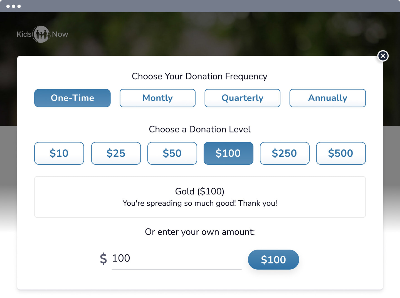The image size is (400, 298).
Task: Pick the $10 donation level
Action: point(59,153)
